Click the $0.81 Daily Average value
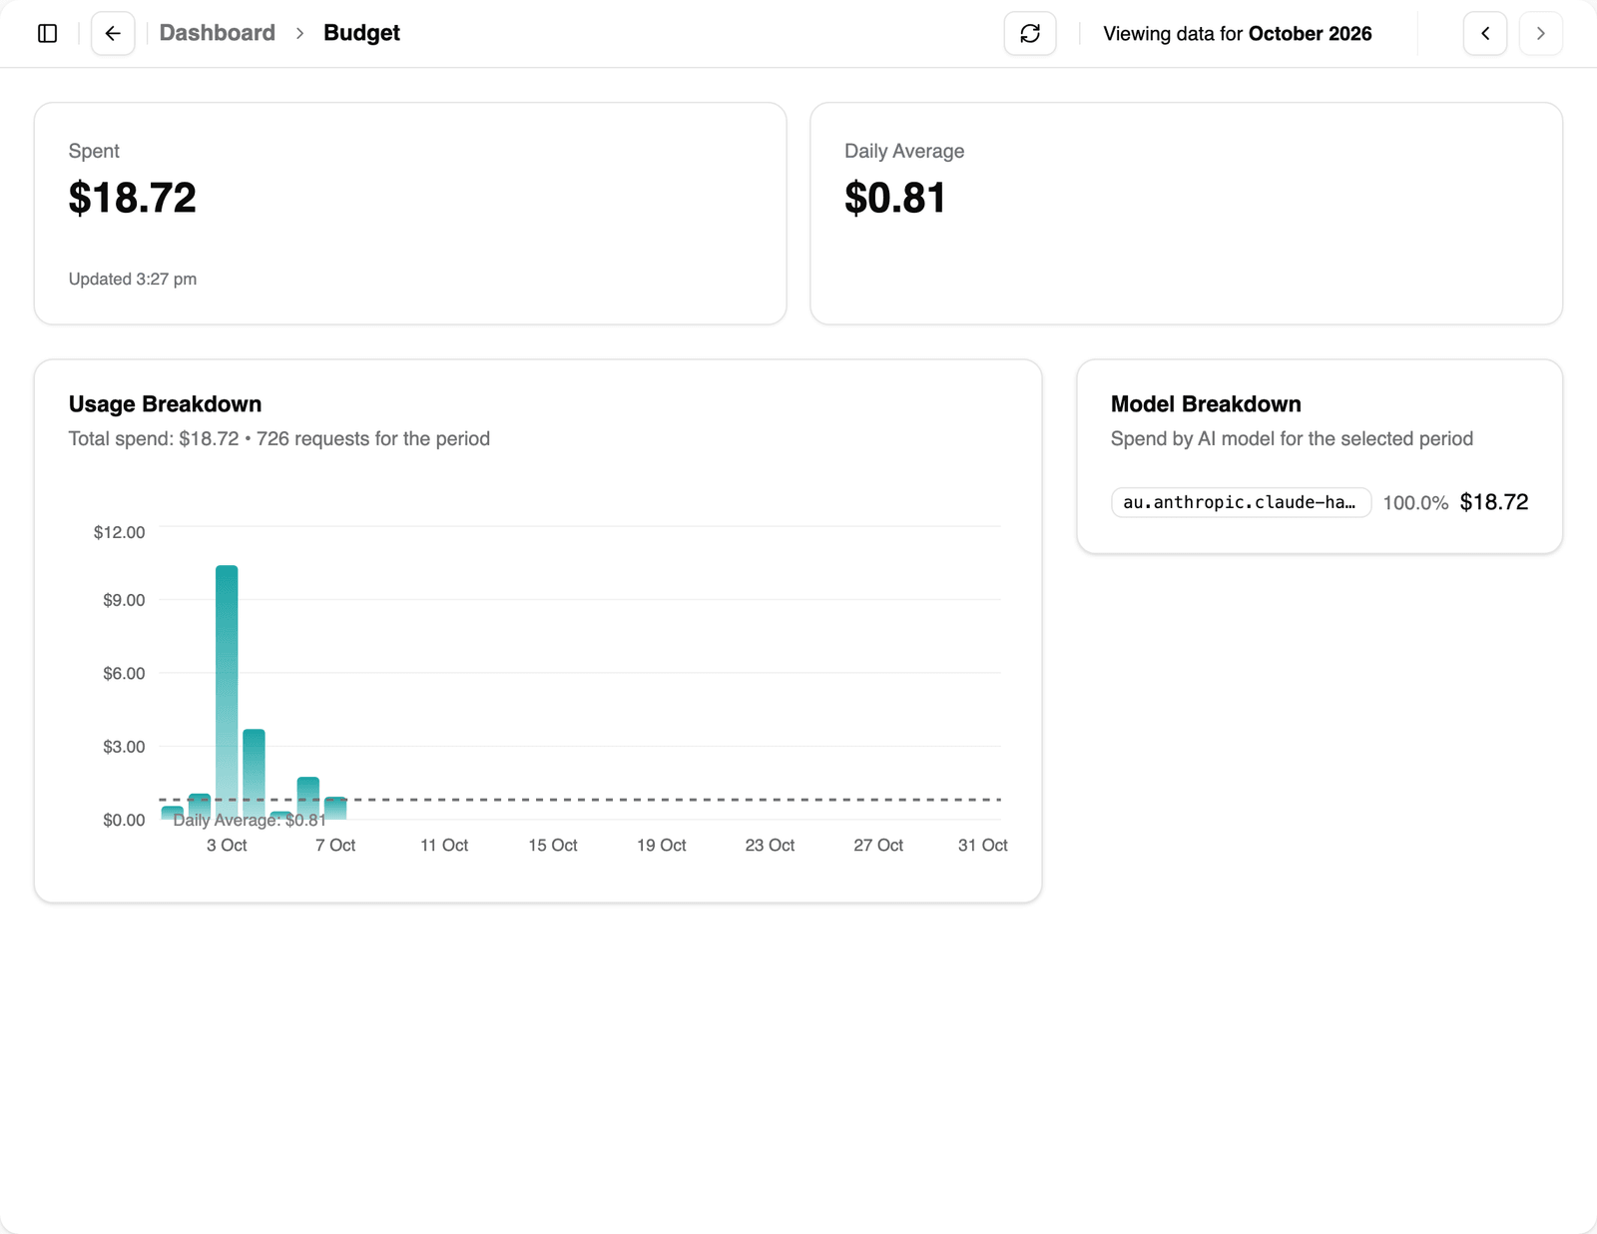 click(895, 198)
